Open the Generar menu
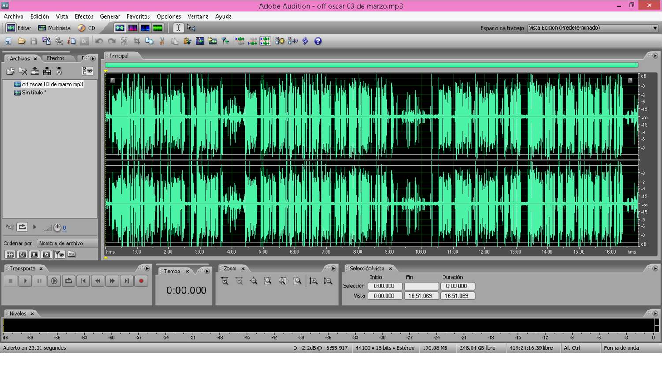662x377 pixels. tap(110, 16)
